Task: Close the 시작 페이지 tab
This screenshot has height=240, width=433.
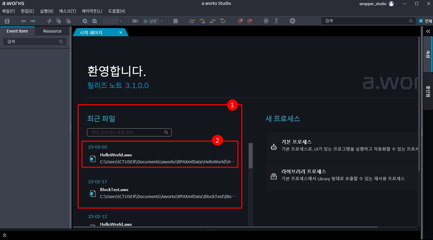Action: click(x=121, y=32)
